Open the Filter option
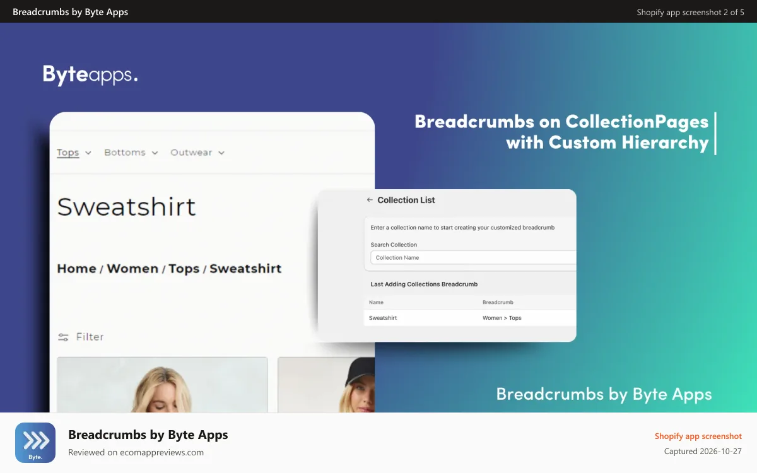 coord(90,337)
